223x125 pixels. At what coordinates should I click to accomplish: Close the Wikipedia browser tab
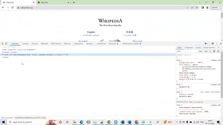[34, 2]
